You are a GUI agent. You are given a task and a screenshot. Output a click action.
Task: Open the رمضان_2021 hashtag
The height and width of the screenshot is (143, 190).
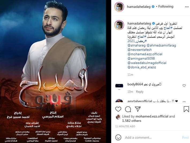137,41
